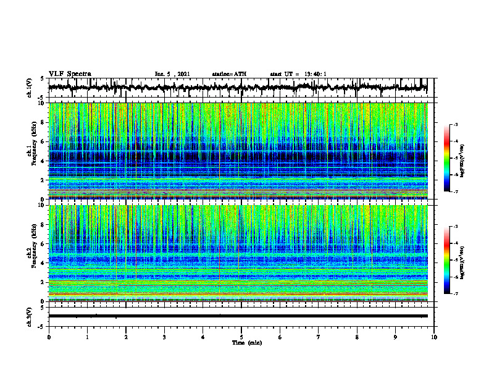Click the '2' tick on ch.1 frequency axis
The height and width of the screenshot is (378, 489).
(43, 180)
